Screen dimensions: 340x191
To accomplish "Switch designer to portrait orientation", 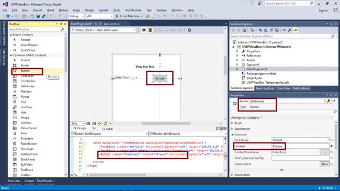I will [150, 30].
